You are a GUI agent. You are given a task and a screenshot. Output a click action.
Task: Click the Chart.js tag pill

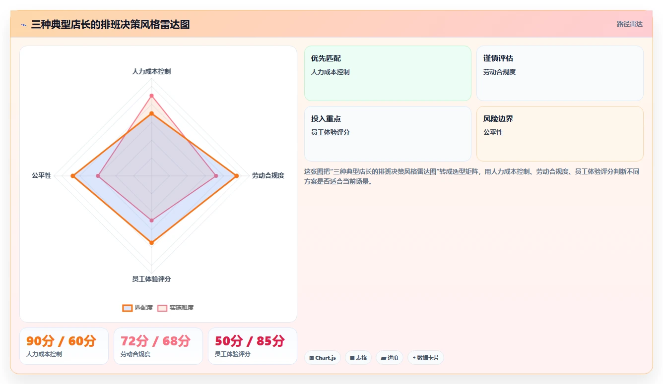(323, 358)
